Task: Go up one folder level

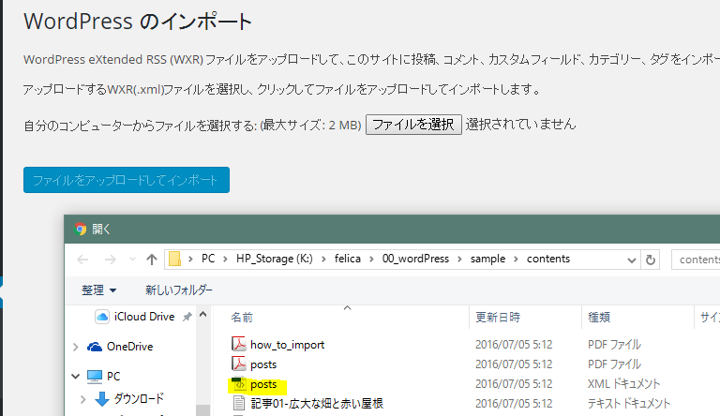Action: point(152,260)
